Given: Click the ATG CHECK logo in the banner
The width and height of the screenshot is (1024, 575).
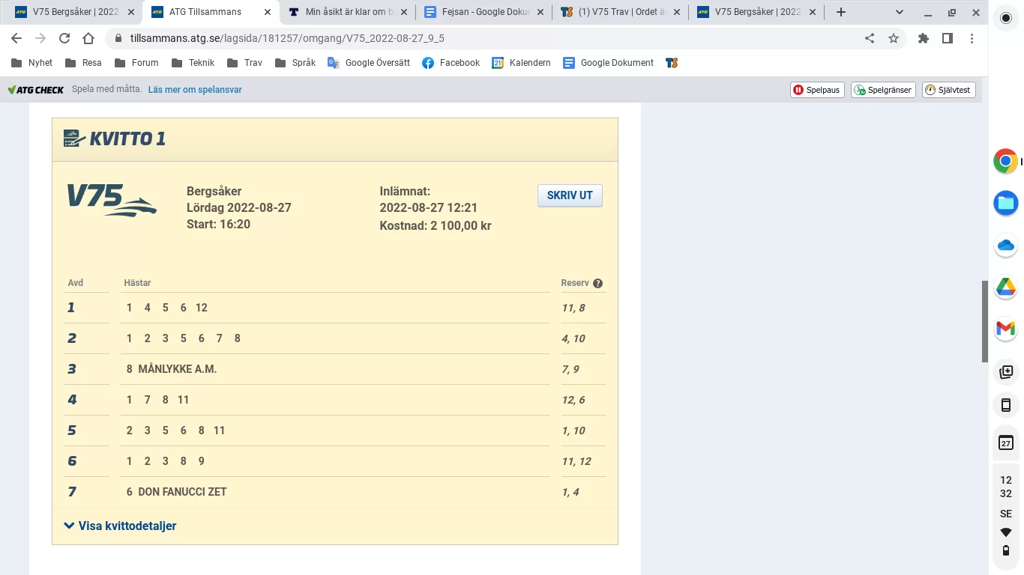Looking at the screenshot, I should click(x=35, y=89).
